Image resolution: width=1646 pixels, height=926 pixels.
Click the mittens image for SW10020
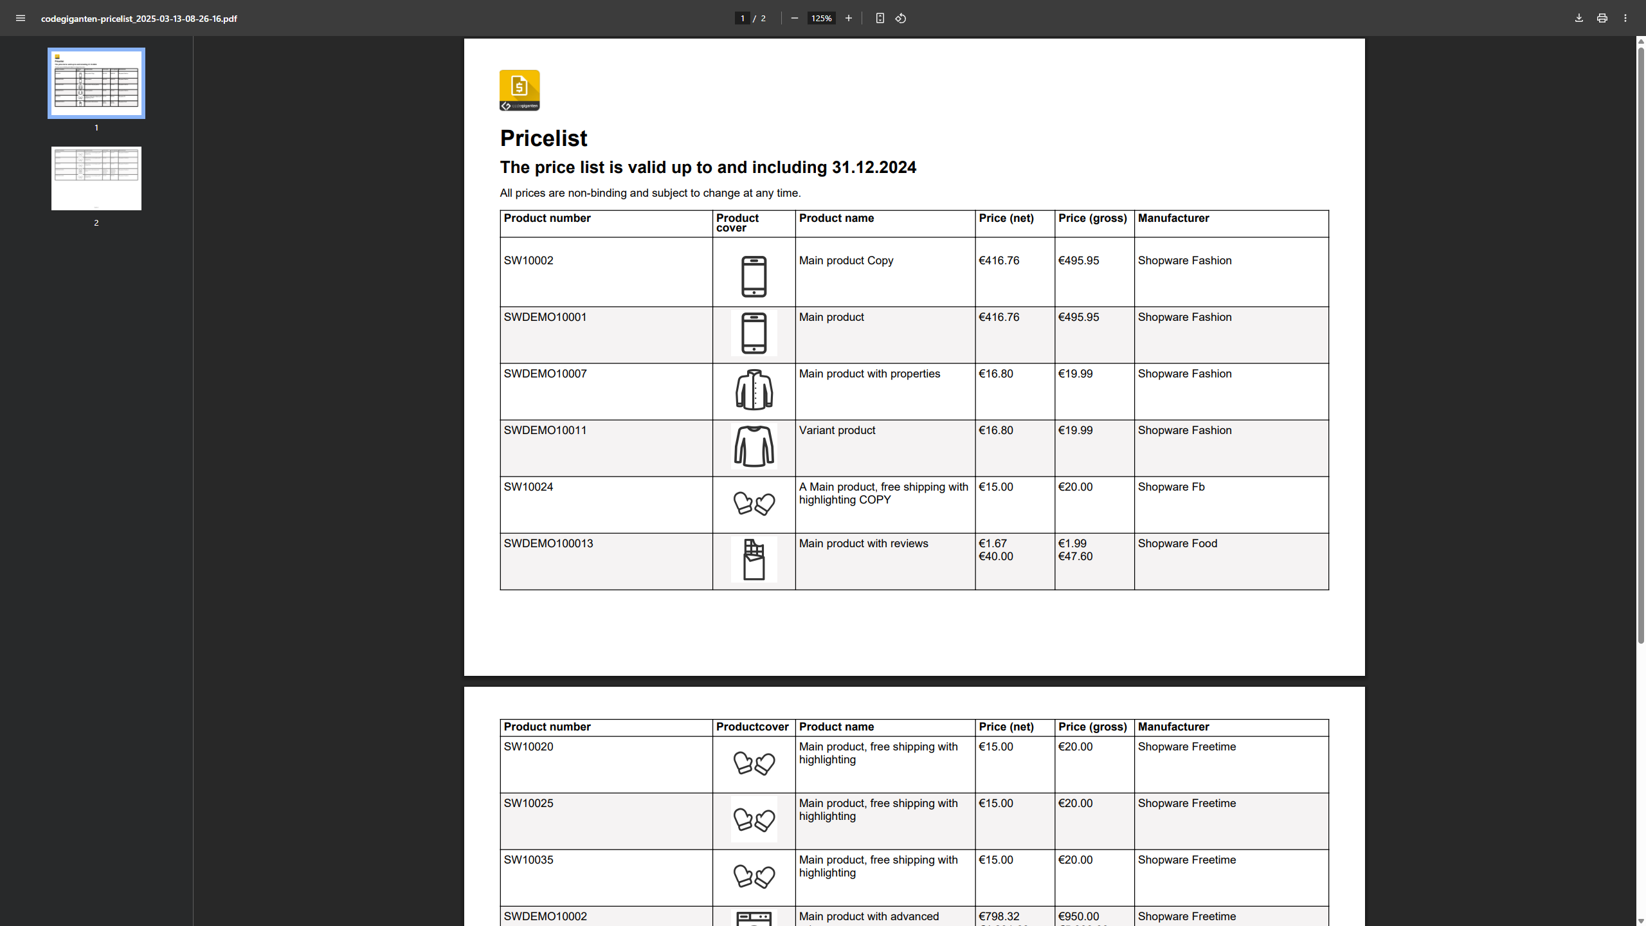754,763
